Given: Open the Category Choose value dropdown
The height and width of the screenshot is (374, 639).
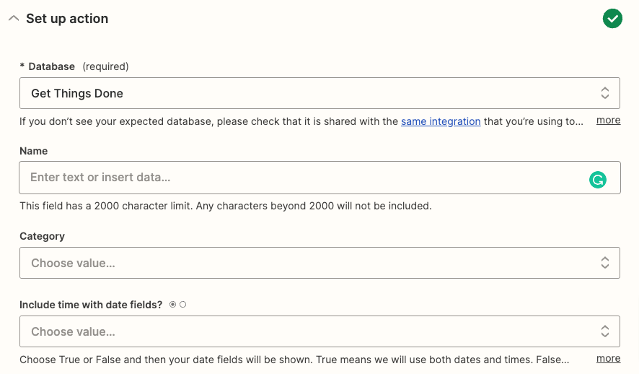Looking at the screenshot, I should coord(320,263).
